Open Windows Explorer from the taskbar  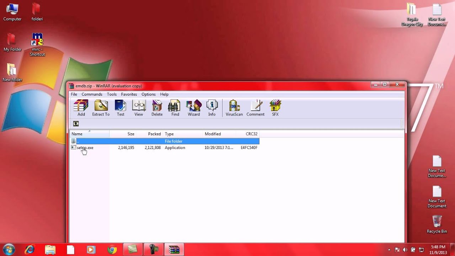pyautogui.click(x=50, y=250)
